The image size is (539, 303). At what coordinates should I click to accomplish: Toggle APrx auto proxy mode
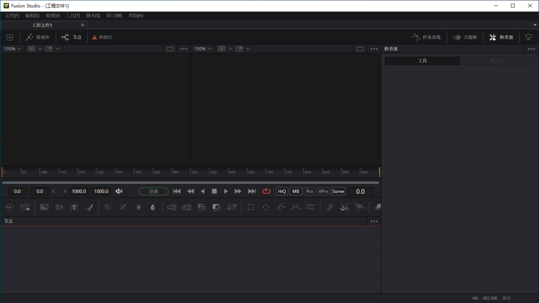click(x=323, y=191)
